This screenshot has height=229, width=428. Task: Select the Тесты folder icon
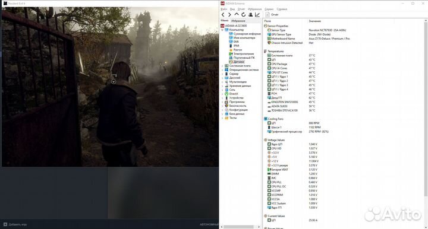[x=226, y=118]
